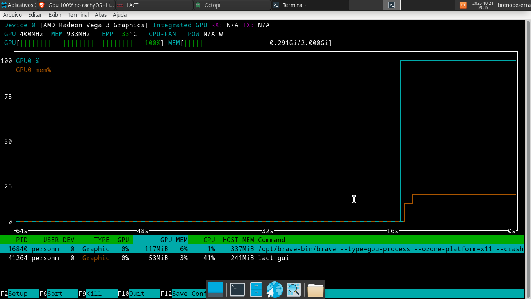The height and width of the screenshot is (299, 531).
Task: Click the orange tray icon beside the clock
Action: 463,5
